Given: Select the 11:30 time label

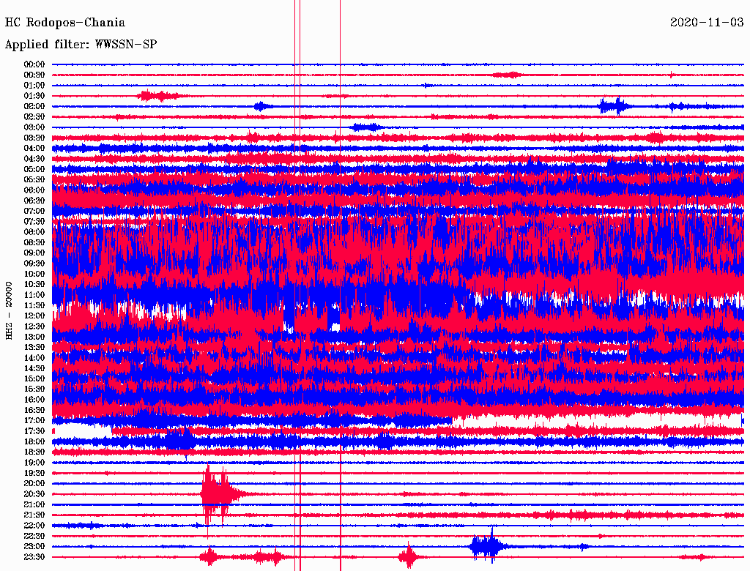Looking at the screenshot, I should (x=34, y=305).
